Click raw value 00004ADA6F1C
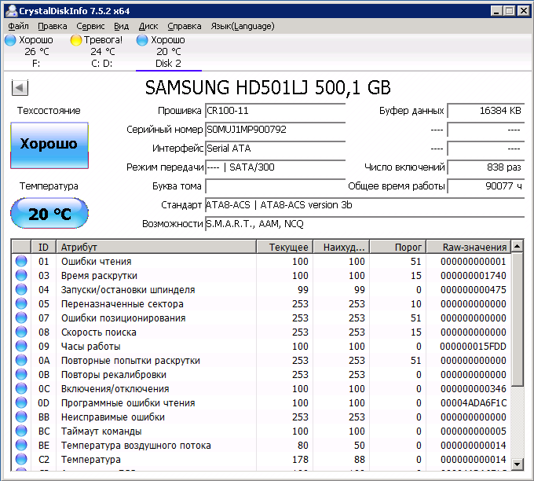The height and width of the screenshot is (481, 534). coord(474,403)
